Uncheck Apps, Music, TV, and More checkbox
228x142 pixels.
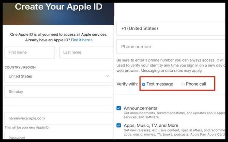(119, 125)
